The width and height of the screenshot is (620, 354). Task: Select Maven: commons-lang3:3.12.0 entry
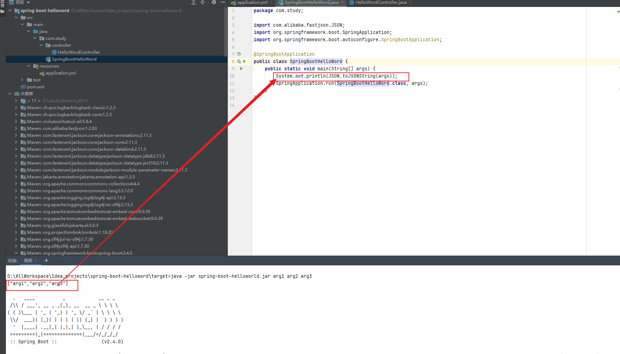point(80,191)
